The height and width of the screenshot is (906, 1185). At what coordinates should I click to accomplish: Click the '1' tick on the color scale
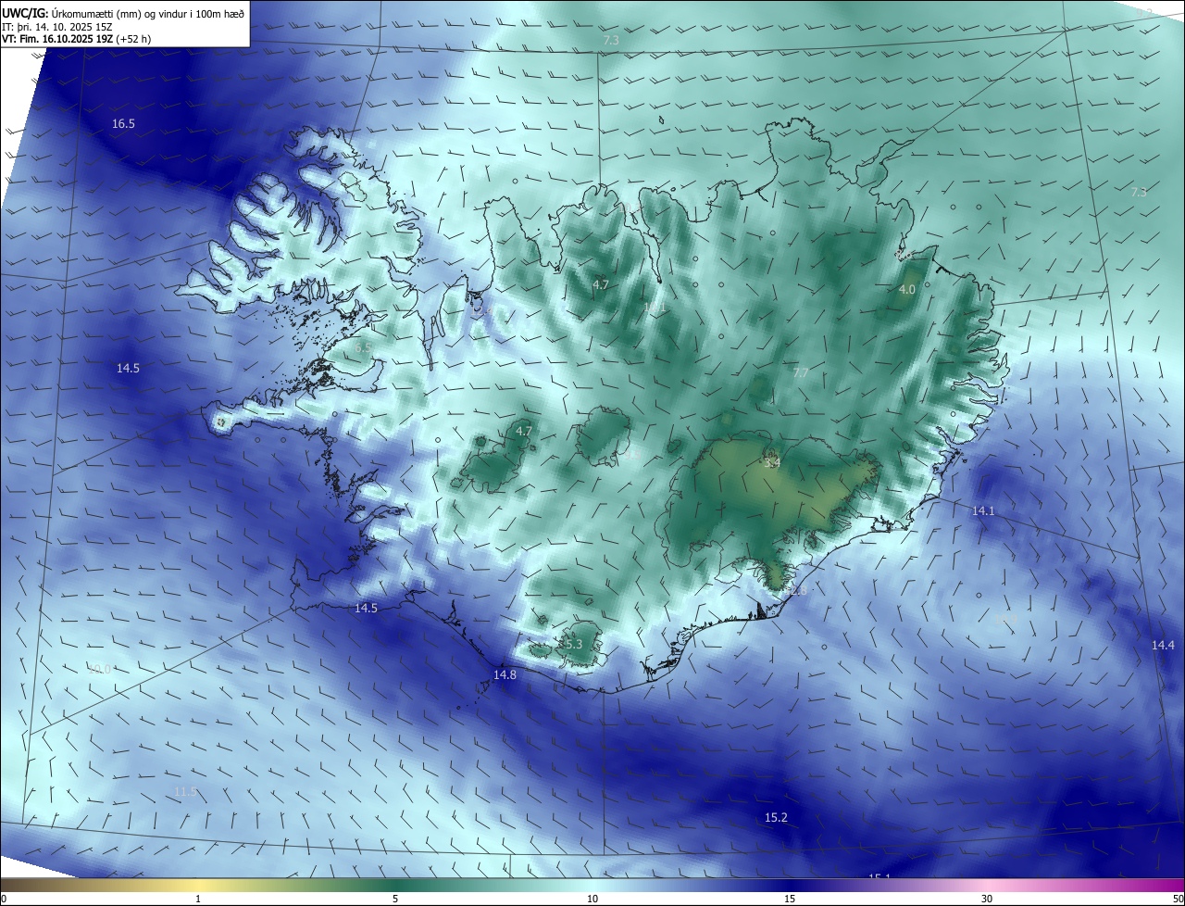click(198, 900)
